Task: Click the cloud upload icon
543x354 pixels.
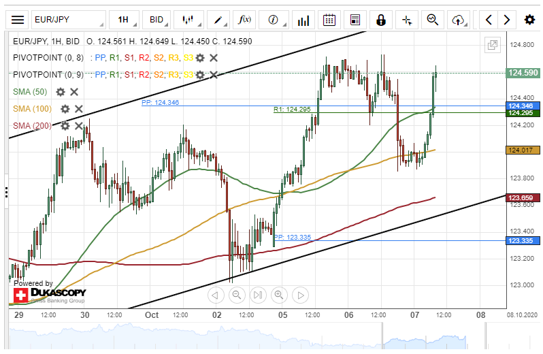Action: pyautogui.click(x=458, y=20)
